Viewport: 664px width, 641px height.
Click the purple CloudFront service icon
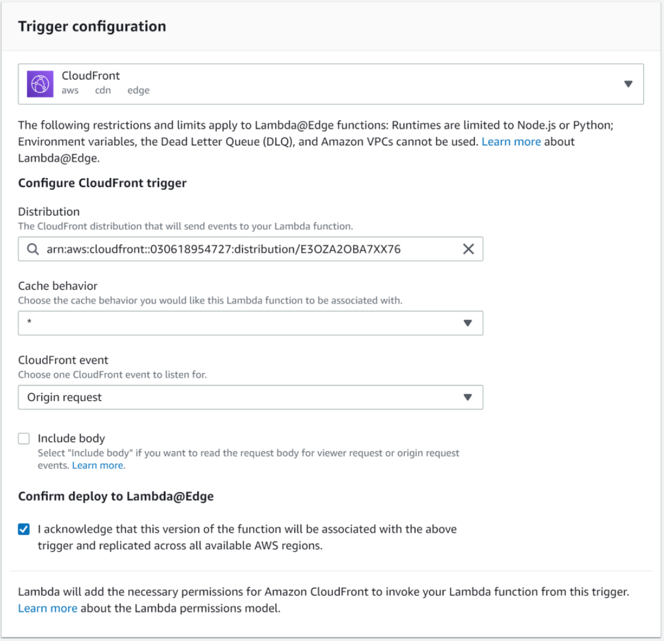click(x=40, y=84)
